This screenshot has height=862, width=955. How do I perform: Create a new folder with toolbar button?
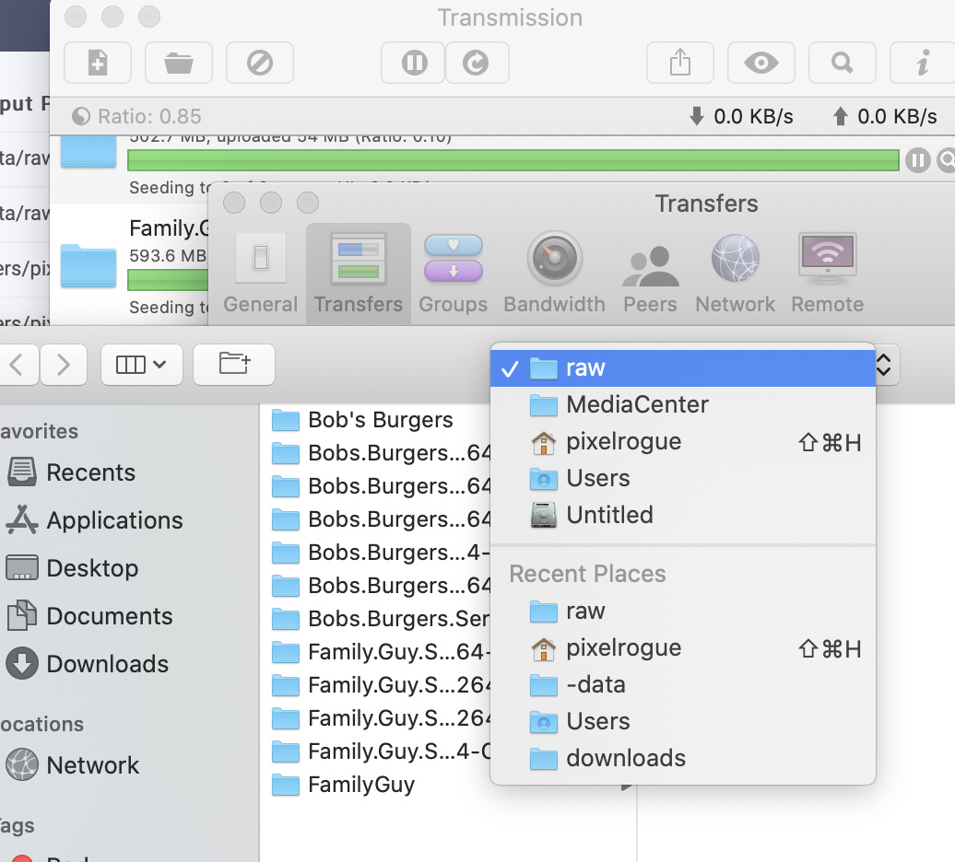click(234, 365)
